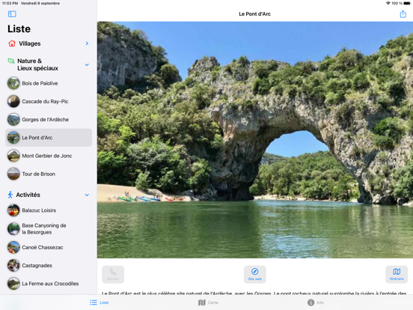Screen dimensions: 413x310
Task: Select Gorges de l'Ardèche text
Action: click(46, 119)
